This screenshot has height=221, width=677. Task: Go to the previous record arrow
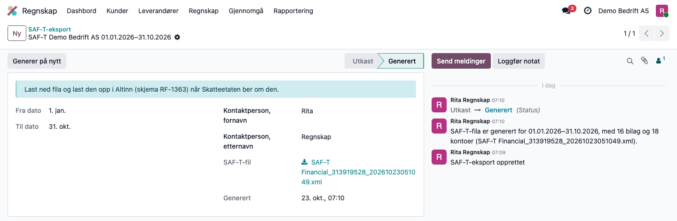click(x=647, y=33)
